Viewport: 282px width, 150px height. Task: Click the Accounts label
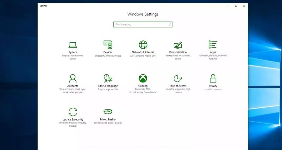click(x=73, y=86)
